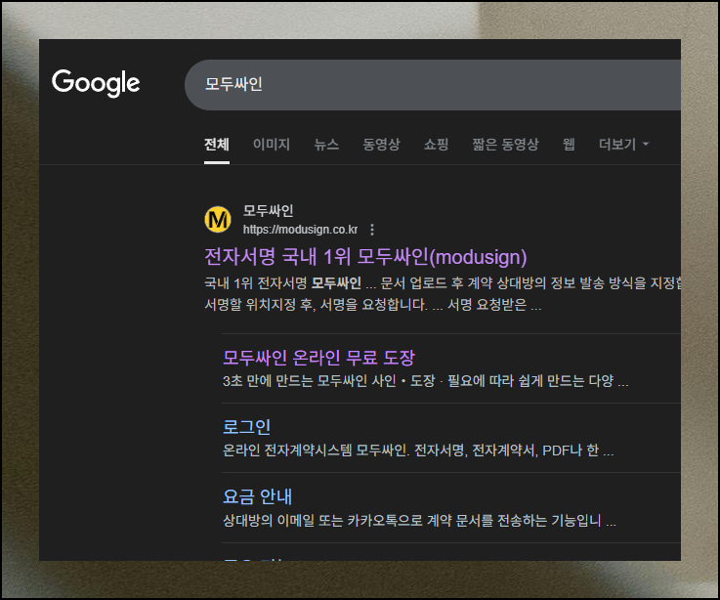The image size is (720, 600).
Task: Click the text 온라인 전자계약시스템 모두싸인
Action: 315,450
